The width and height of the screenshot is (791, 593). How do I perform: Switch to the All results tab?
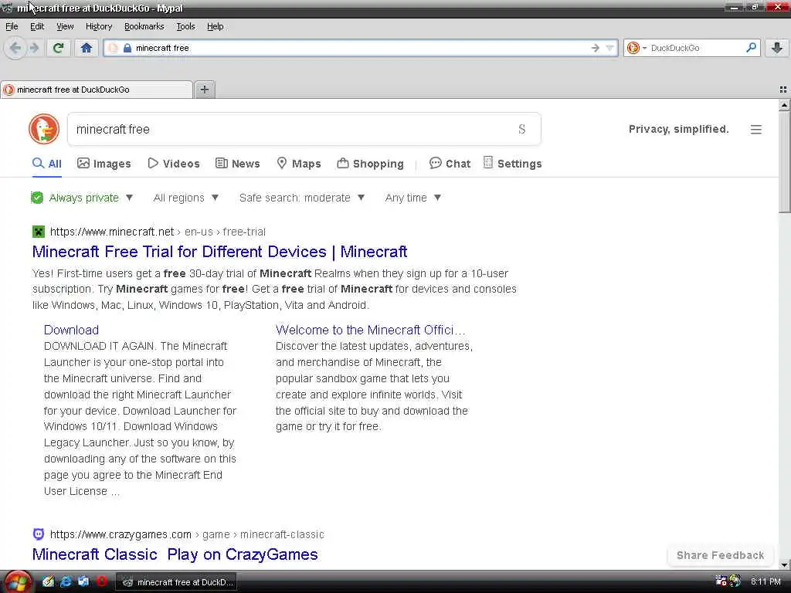[47, 164]
